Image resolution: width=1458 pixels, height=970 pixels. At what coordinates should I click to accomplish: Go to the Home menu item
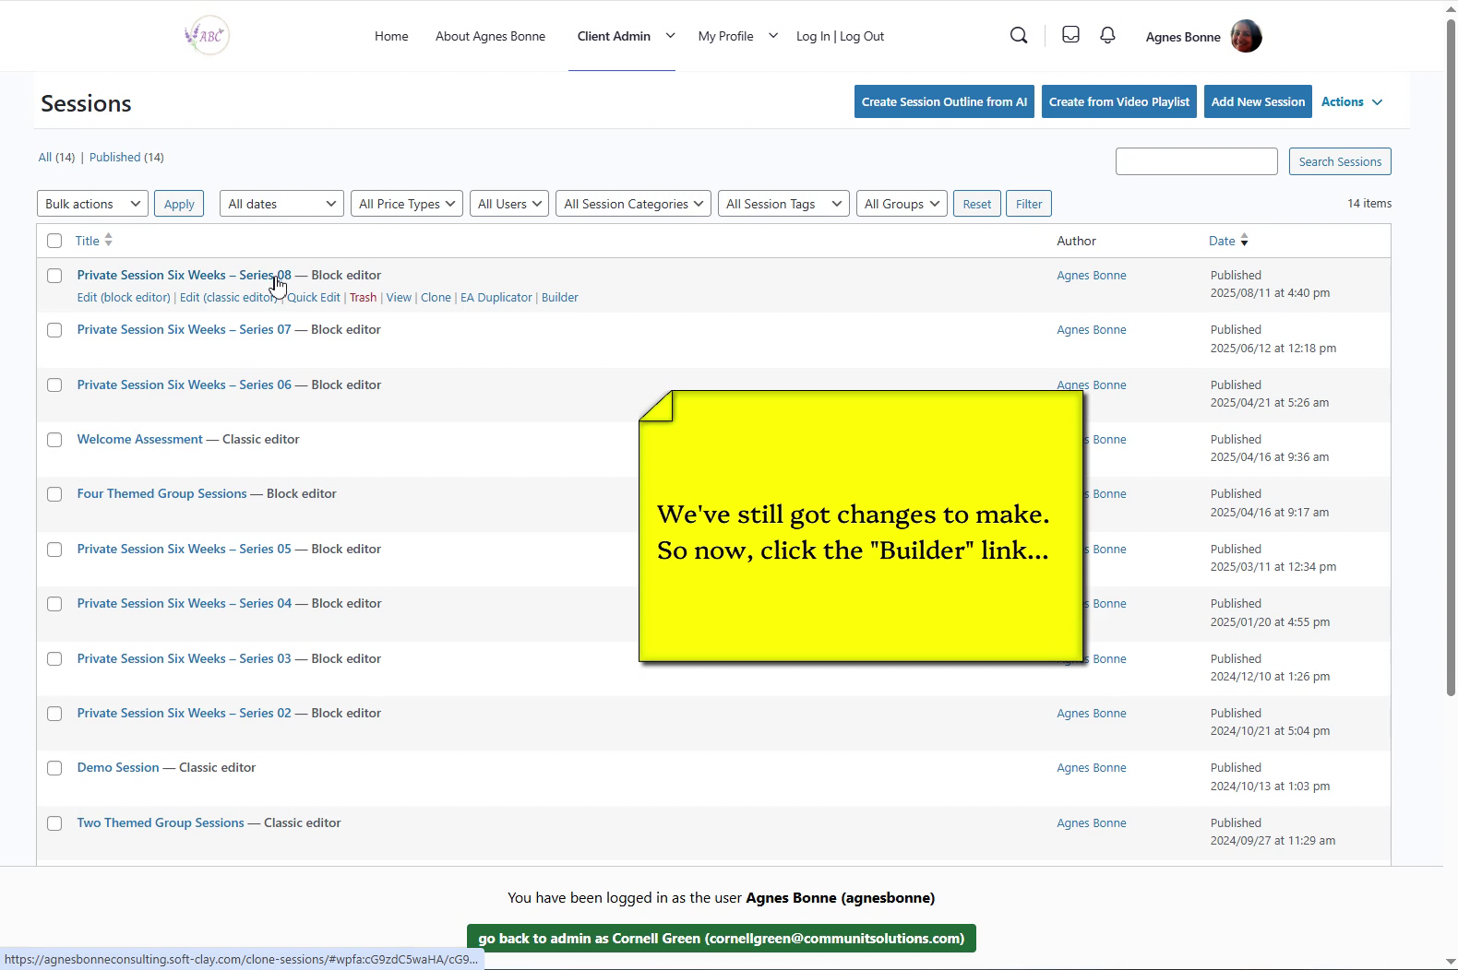(391, 36)
